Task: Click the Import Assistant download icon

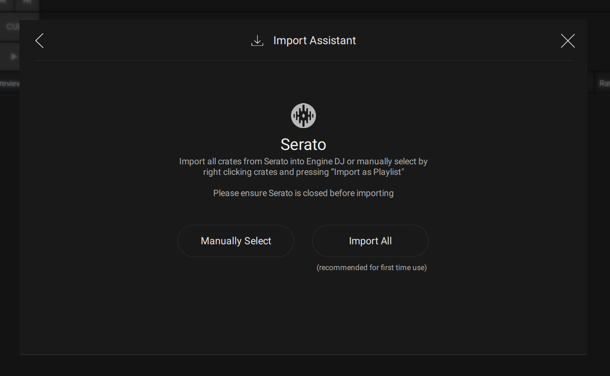Action: click(x=257, y=41)
